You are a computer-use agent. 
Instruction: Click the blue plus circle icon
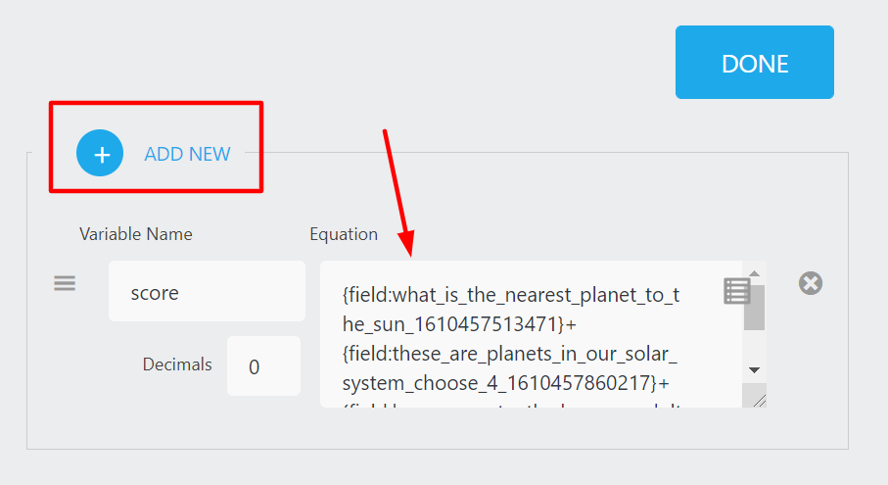100,153
